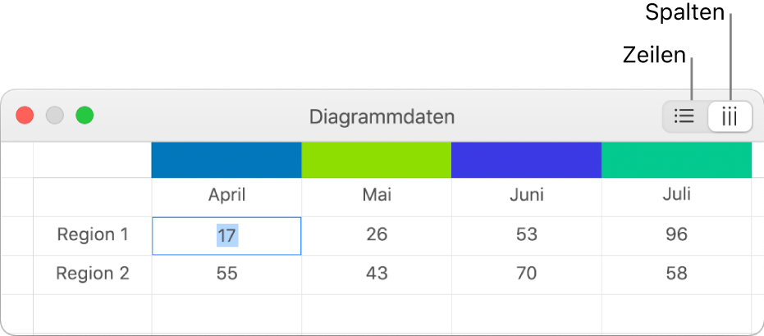Close the Diagrammdaten window
Viewport: 764px width, 336px height.
25,116
